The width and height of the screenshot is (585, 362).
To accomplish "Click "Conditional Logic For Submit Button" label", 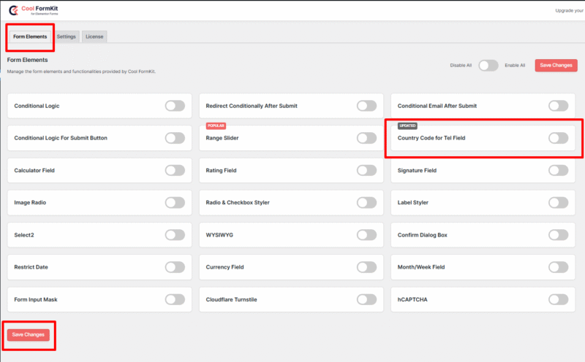I will (61, 138).
